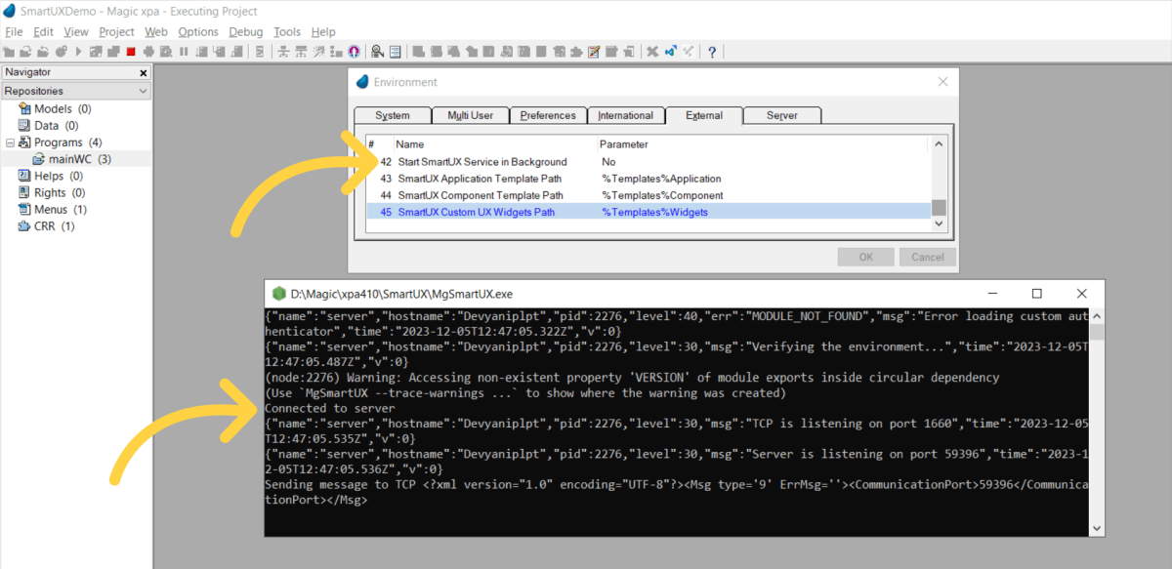Click the red X delete toolbar icon

(x=652, y=50)
